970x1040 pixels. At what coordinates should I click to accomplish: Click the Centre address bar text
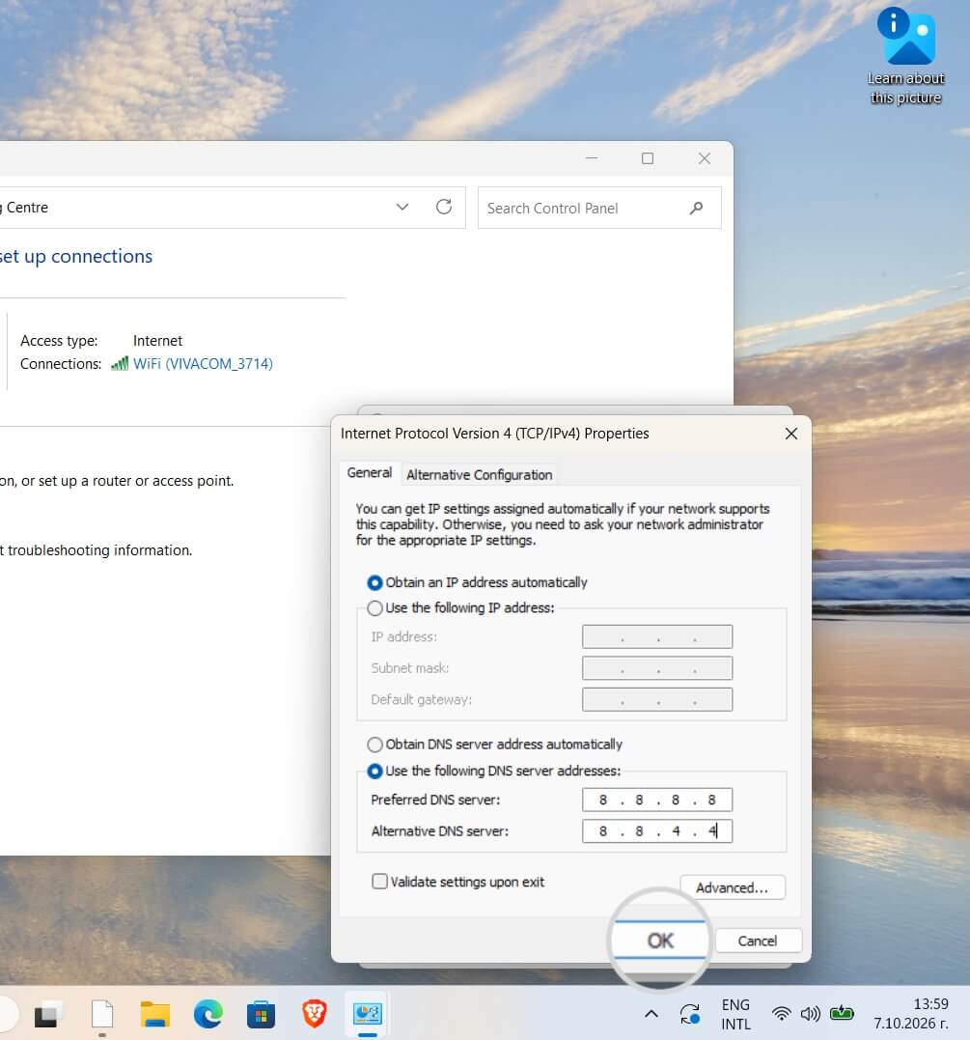(26, 208)
